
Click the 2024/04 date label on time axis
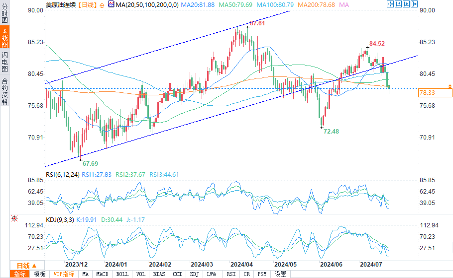click(x=241, y=265)
